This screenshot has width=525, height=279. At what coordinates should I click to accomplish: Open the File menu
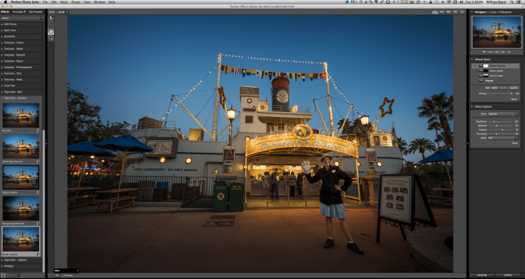click(45, 2)
